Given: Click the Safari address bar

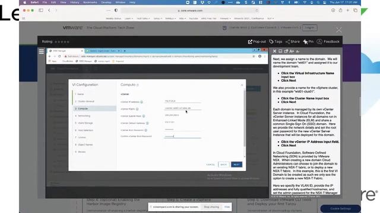Looking at the screenshot, I should [x=190, y=11].
